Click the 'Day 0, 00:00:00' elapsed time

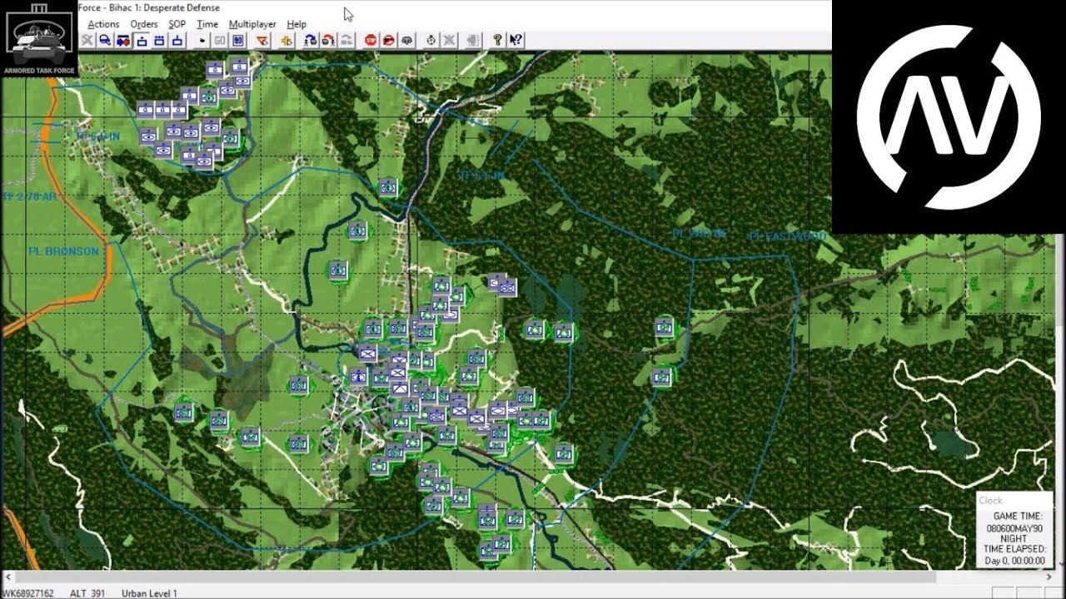[x=1014, y=561]
